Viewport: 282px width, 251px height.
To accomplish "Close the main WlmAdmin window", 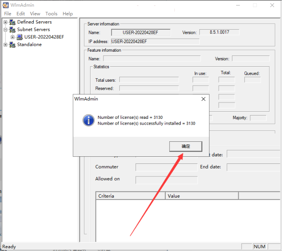I will click(272, 5).
